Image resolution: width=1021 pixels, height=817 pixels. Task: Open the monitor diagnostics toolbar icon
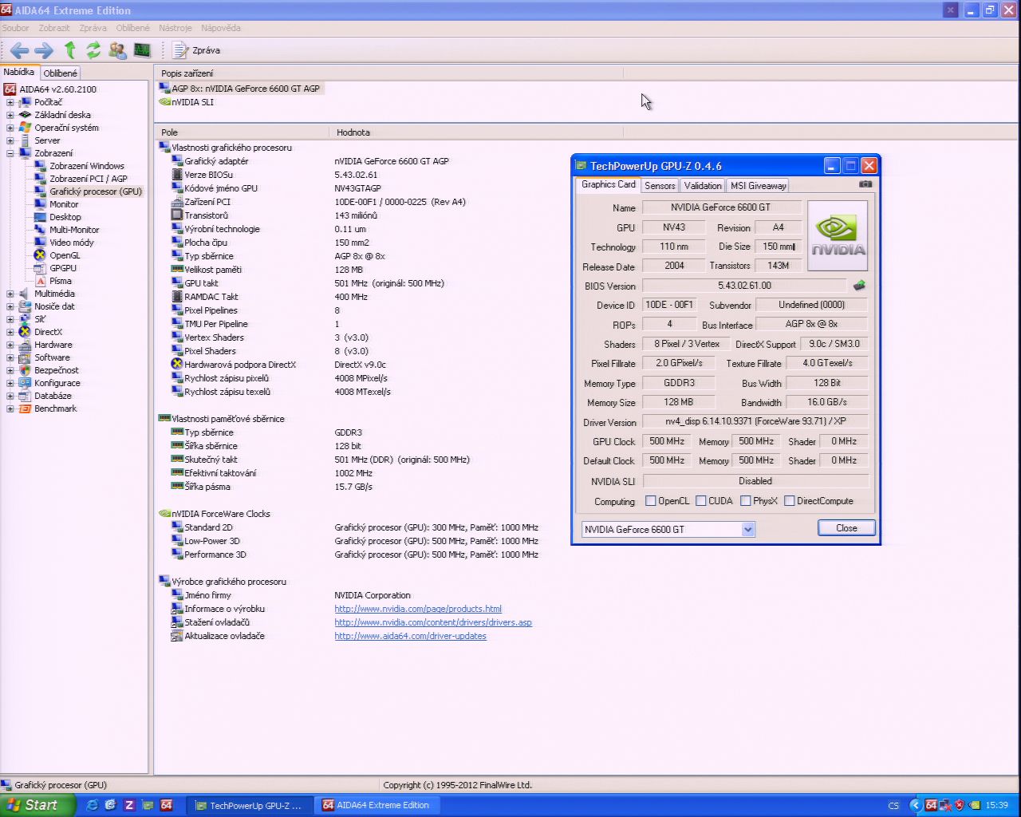142,50
